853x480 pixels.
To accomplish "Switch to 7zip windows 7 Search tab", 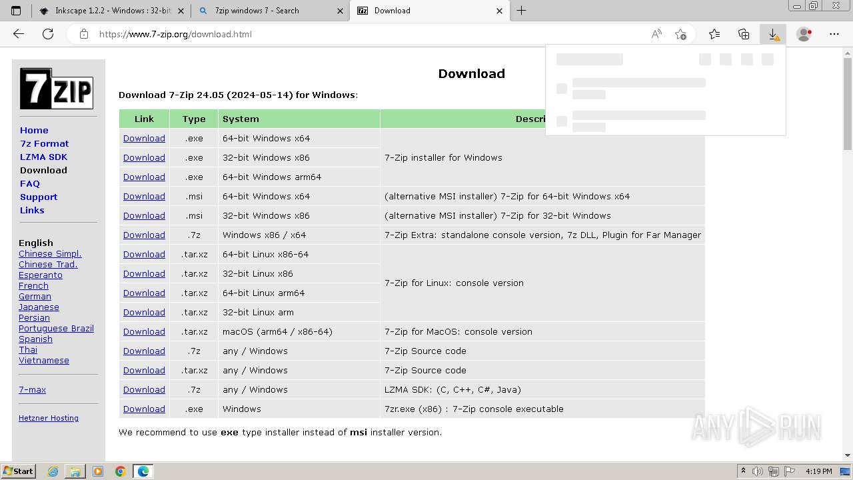I will point(271,11).
